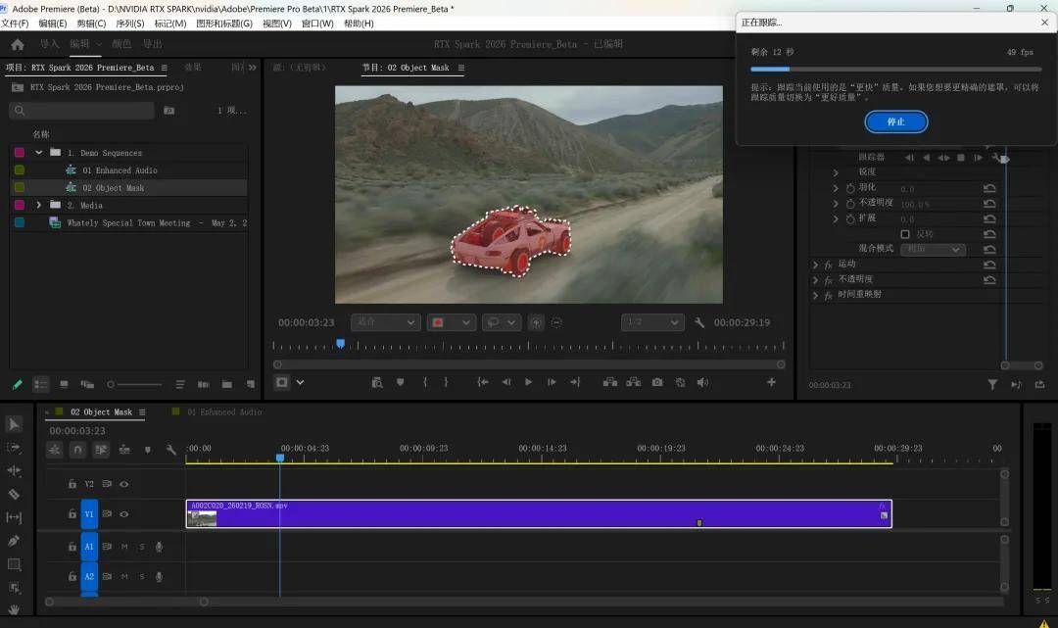Toggle timeline snap magnet icon
The image size is (1058, 628).
tap(77, 450)
